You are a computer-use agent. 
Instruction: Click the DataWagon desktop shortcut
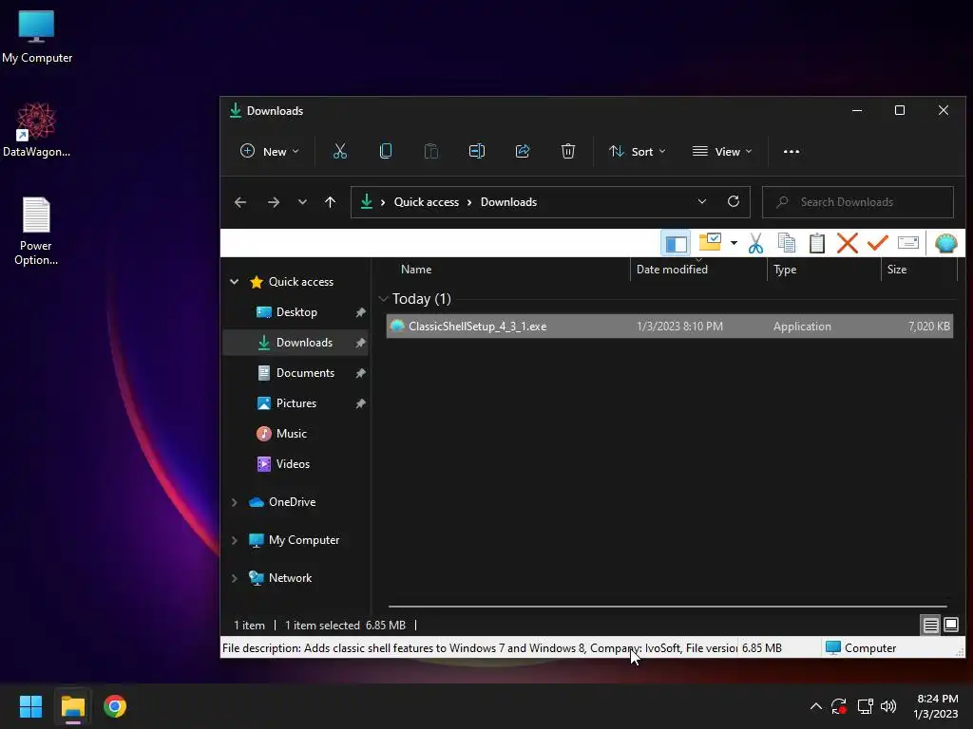[37, 130]
